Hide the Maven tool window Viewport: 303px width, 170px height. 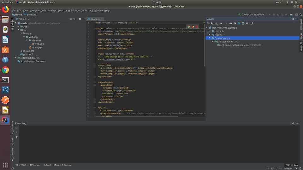click(297, 19)
